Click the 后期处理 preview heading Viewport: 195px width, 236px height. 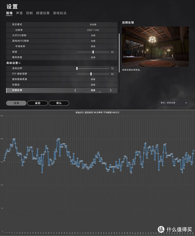[x=128, y=23]
